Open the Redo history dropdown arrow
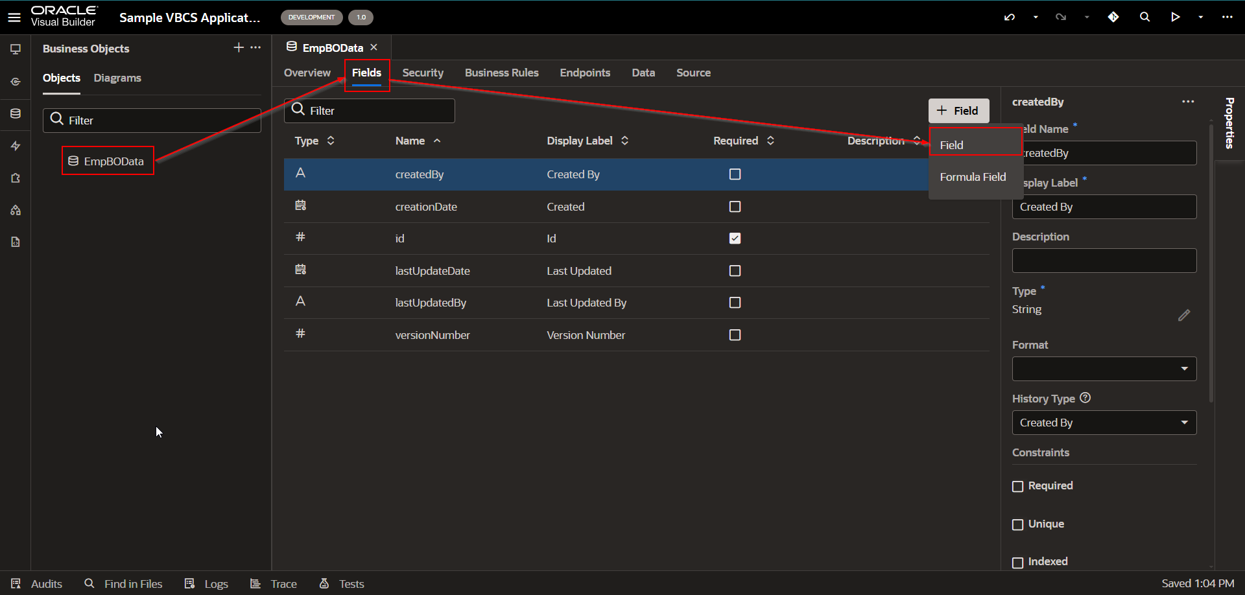1245x595 pixels. tap(1087, 17)
